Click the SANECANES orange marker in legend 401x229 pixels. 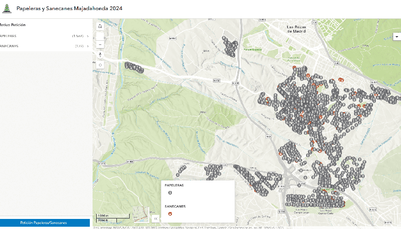(x=170, y=213)
